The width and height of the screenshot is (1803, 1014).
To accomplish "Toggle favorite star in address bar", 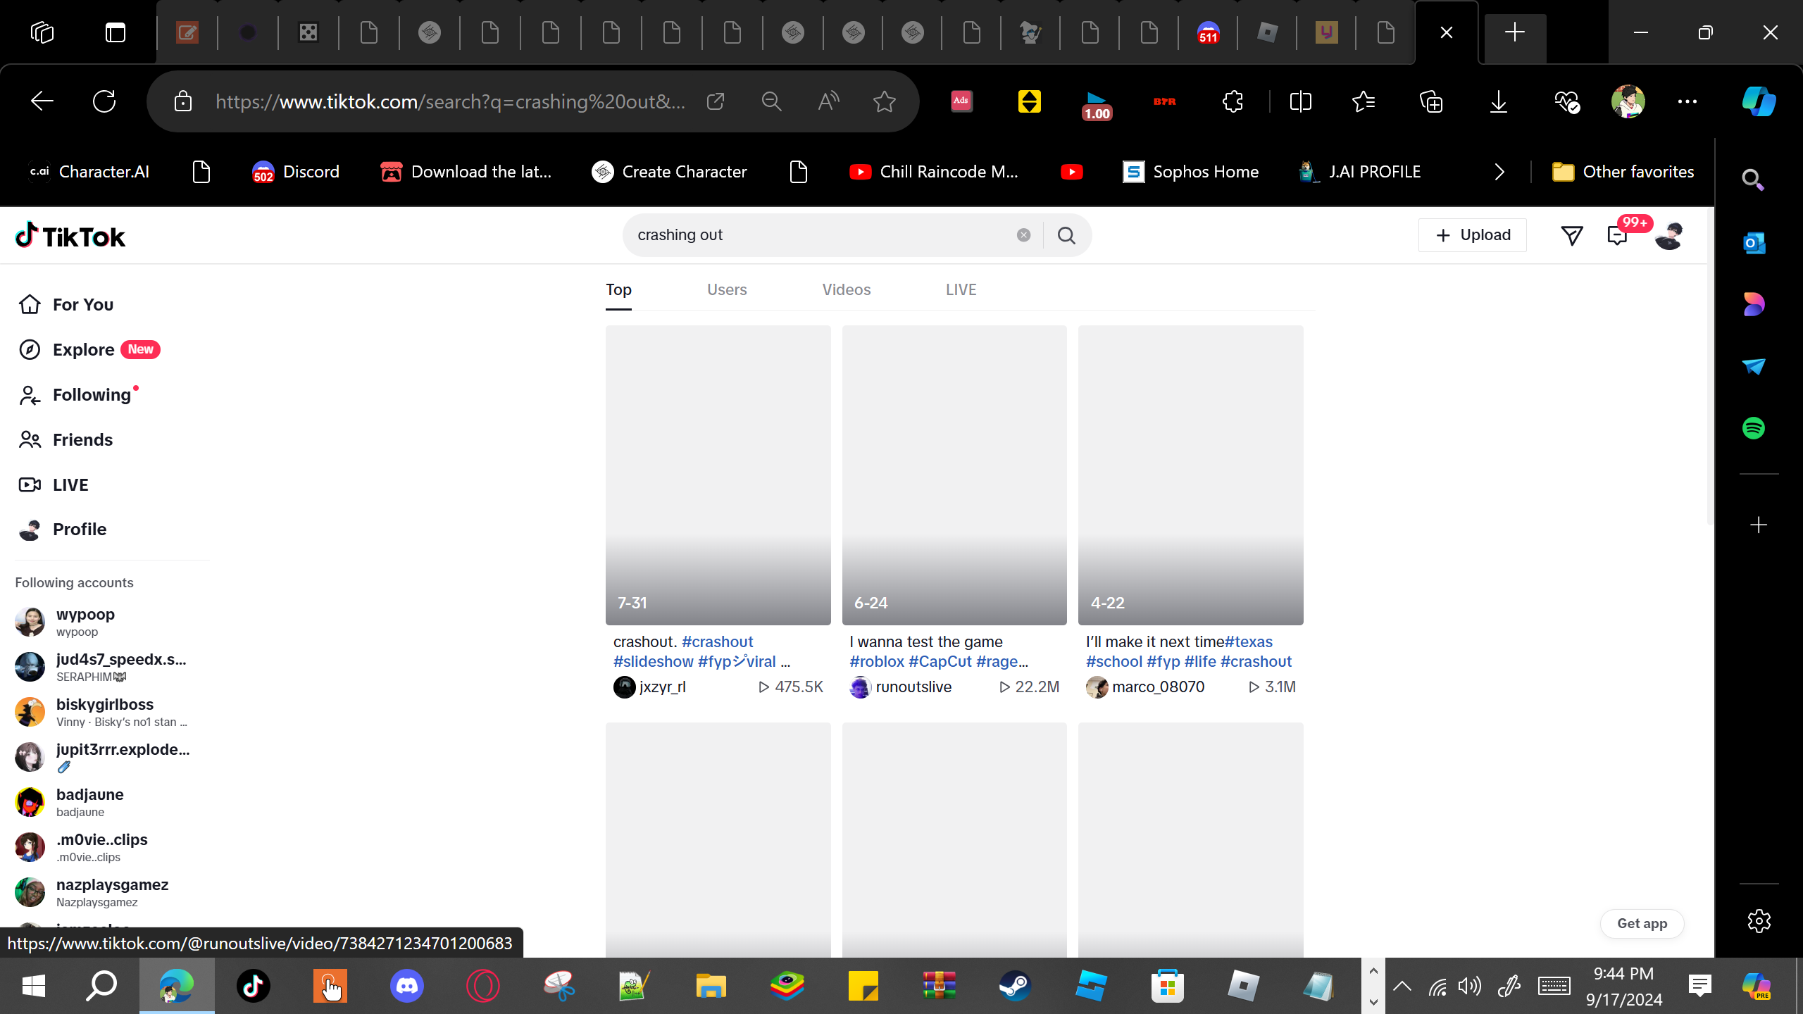I will pyautogui.click(x=884, y=101).
